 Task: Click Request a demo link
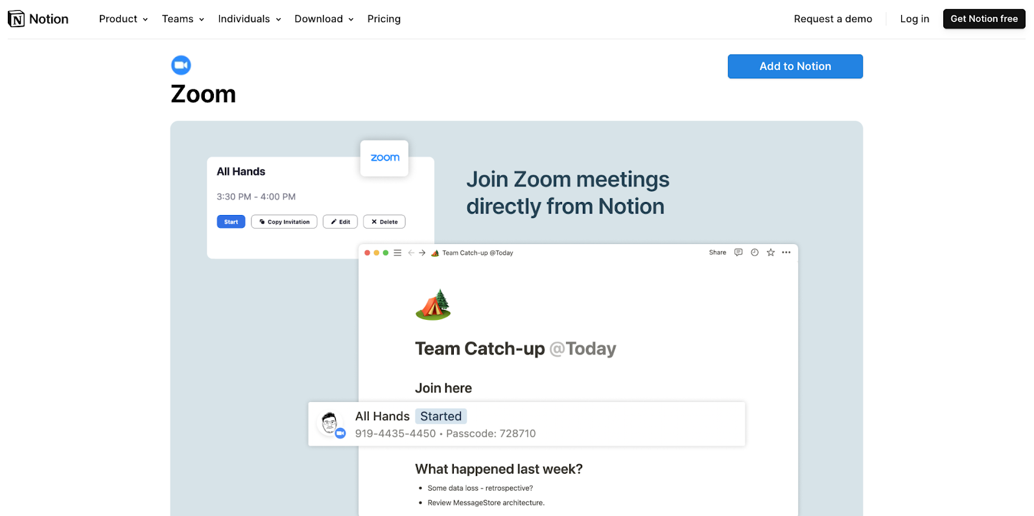tap(832, 19)
